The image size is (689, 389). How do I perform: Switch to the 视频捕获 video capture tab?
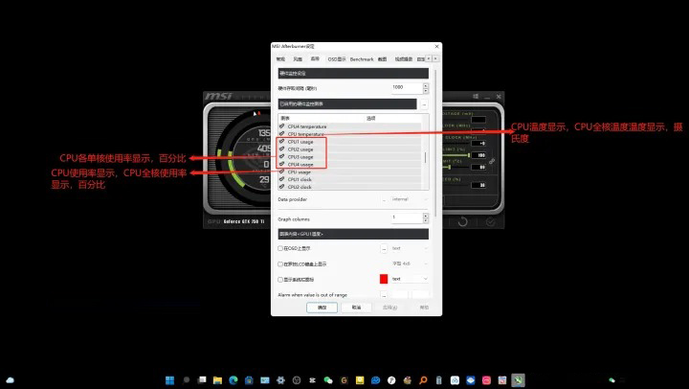coord(404,59)
